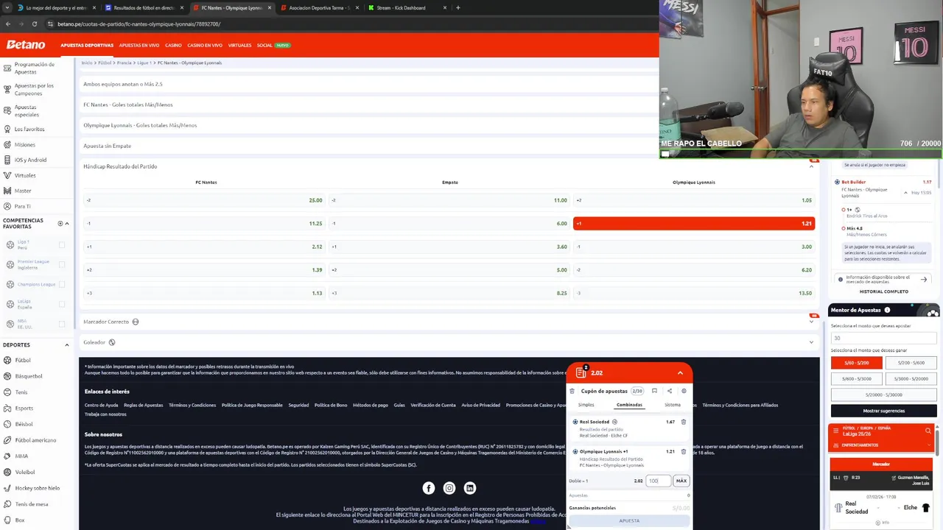Select Fútbol sport icon in Deportes
This screenshot has width=943, height=530.
[x=7, y=360]
